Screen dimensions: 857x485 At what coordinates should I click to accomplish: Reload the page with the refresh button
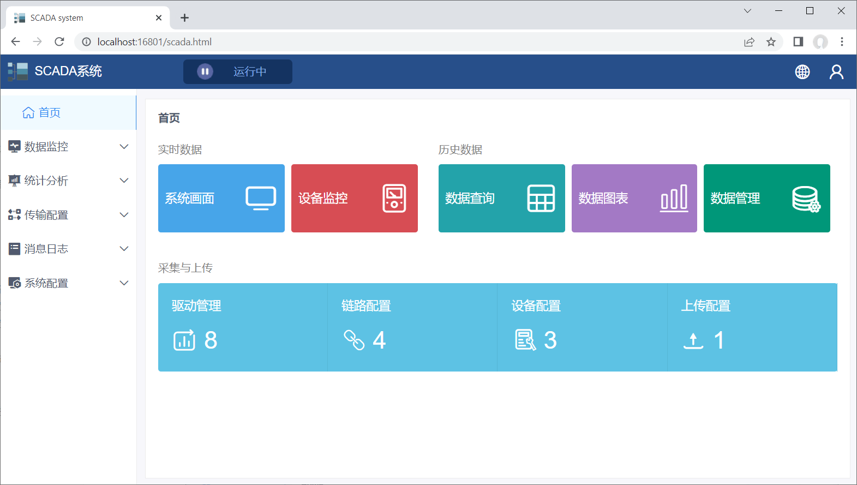[x=59, y=42]
